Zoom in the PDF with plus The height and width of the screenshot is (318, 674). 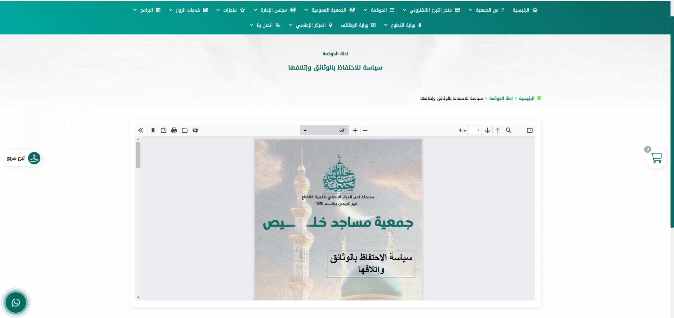[x=355, y=130]
